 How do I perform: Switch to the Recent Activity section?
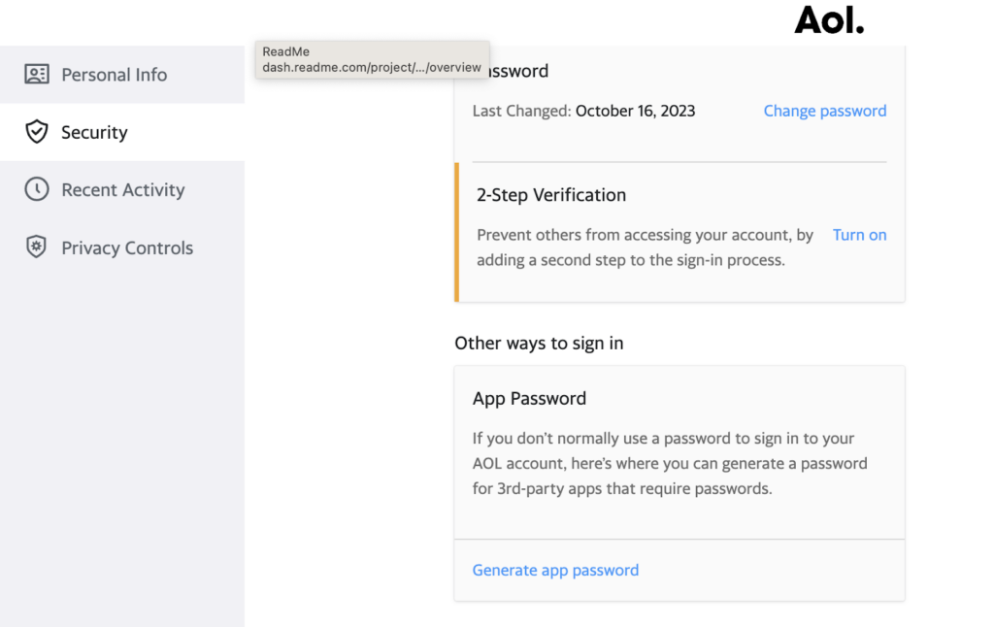[x=122, y=189]
